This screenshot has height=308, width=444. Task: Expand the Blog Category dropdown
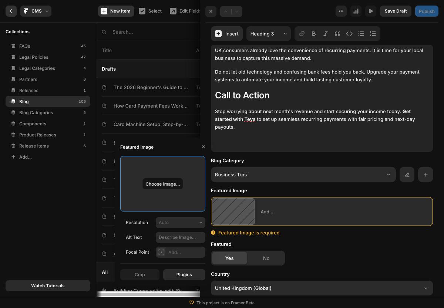(303, 175)
